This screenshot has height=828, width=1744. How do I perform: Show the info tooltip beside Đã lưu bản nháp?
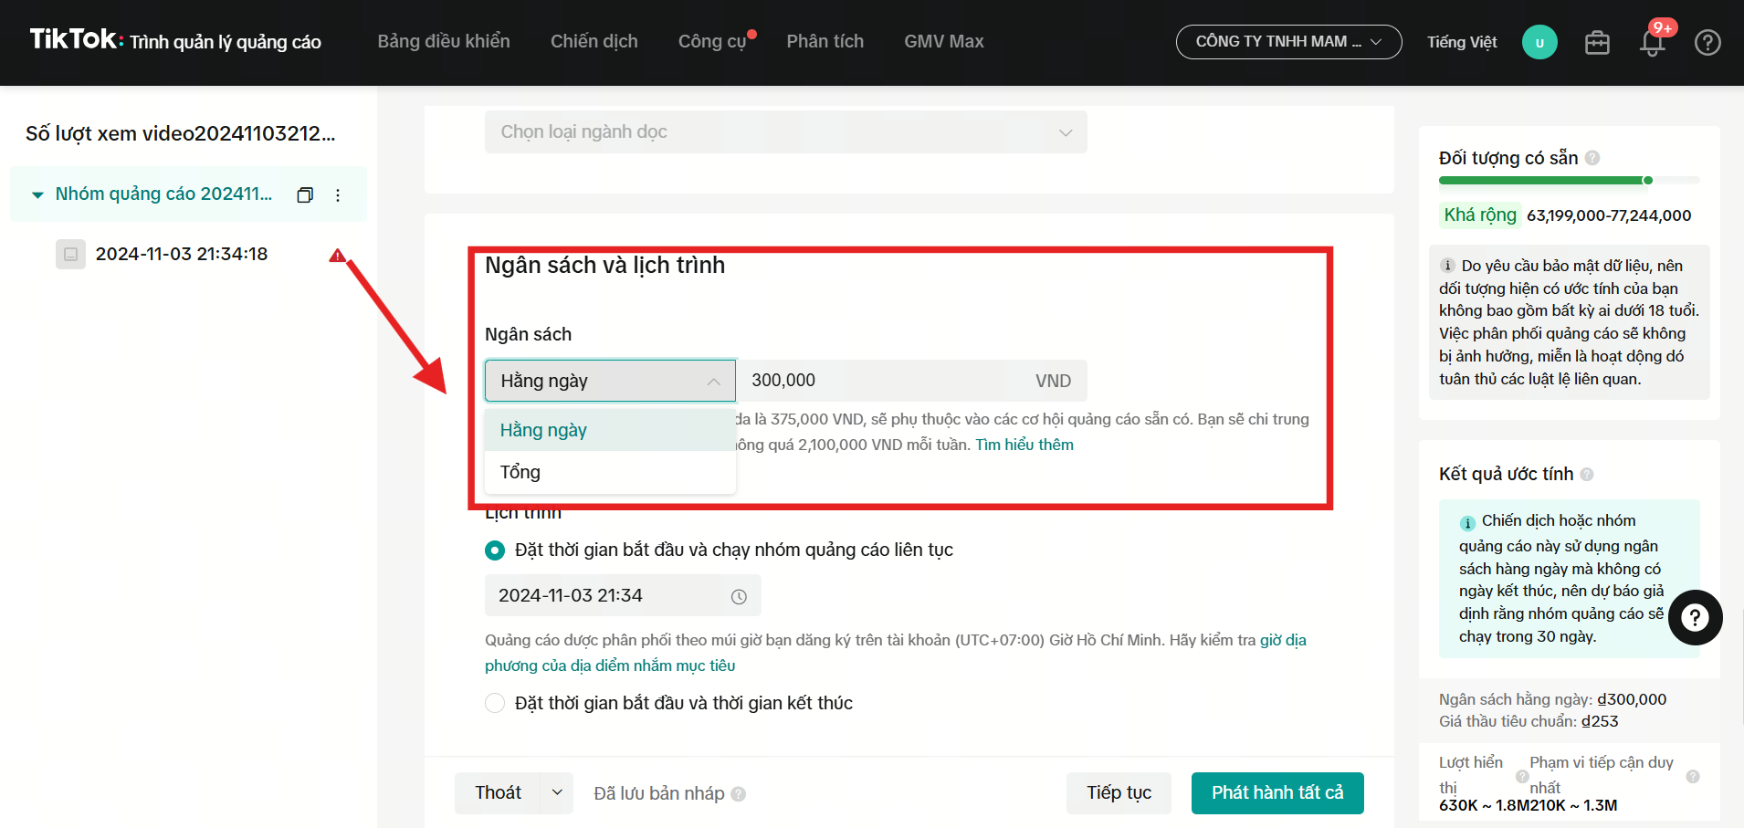coord(739,794)
